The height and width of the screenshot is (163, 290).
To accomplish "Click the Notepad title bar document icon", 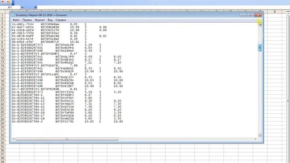I will point(14,15).
